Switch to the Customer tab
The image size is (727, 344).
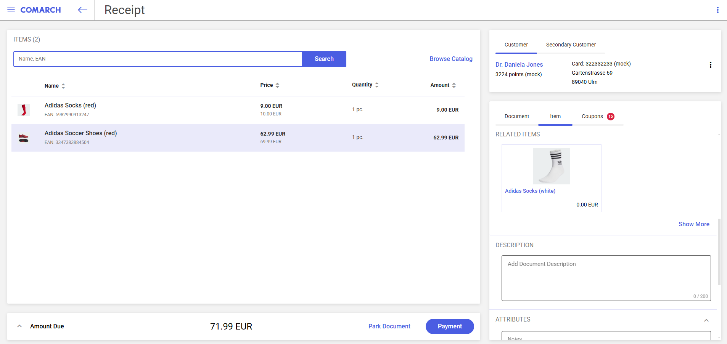pyautogui.click(x=516, y=45)
